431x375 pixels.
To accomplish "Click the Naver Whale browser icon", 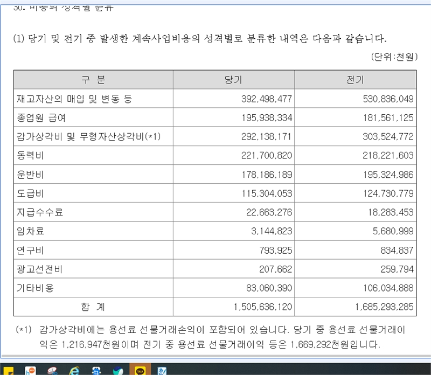I will point(118,371).
